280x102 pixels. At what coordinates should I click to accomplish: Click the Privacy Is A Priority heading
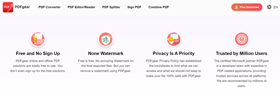point(174,53)
